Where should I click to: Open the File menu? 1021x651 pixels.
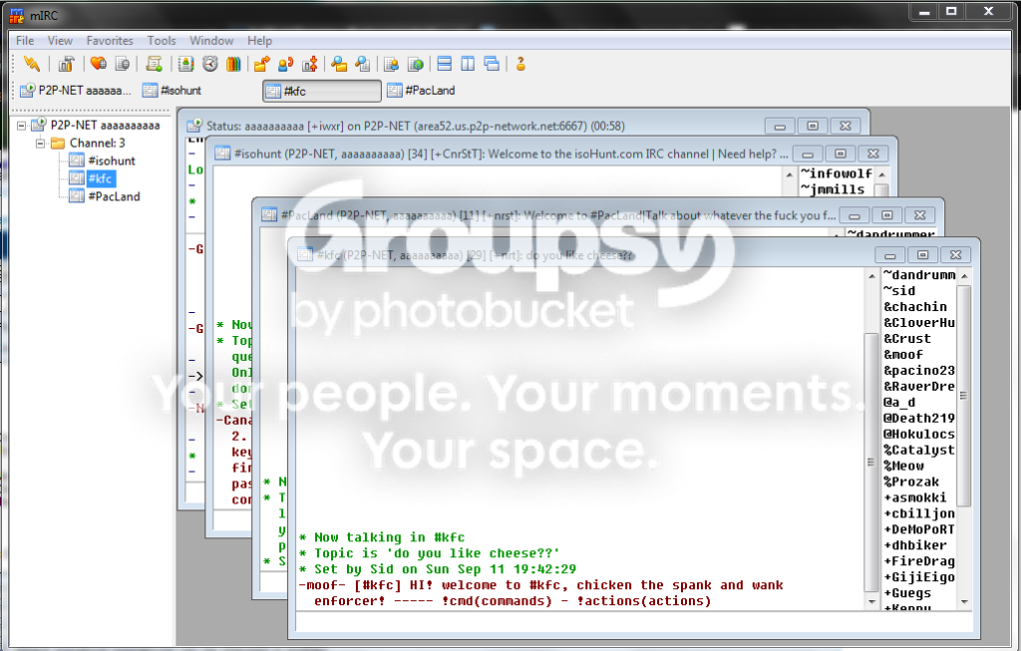click(25, 40)
